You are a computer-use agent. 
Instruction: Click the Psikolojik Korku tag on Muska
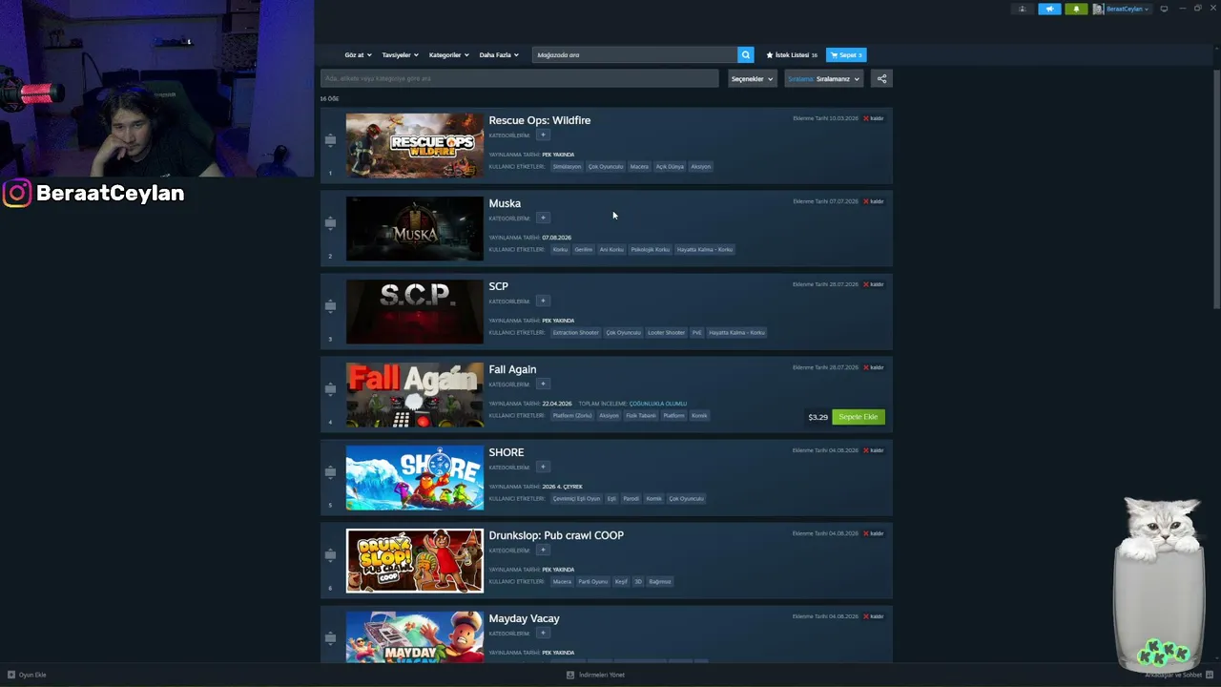click(x=651, y=250)
